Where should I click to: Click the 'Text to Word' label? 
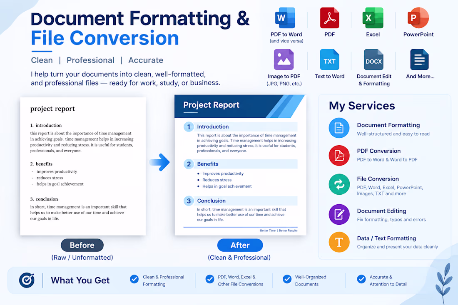click(x=329, y=77)
